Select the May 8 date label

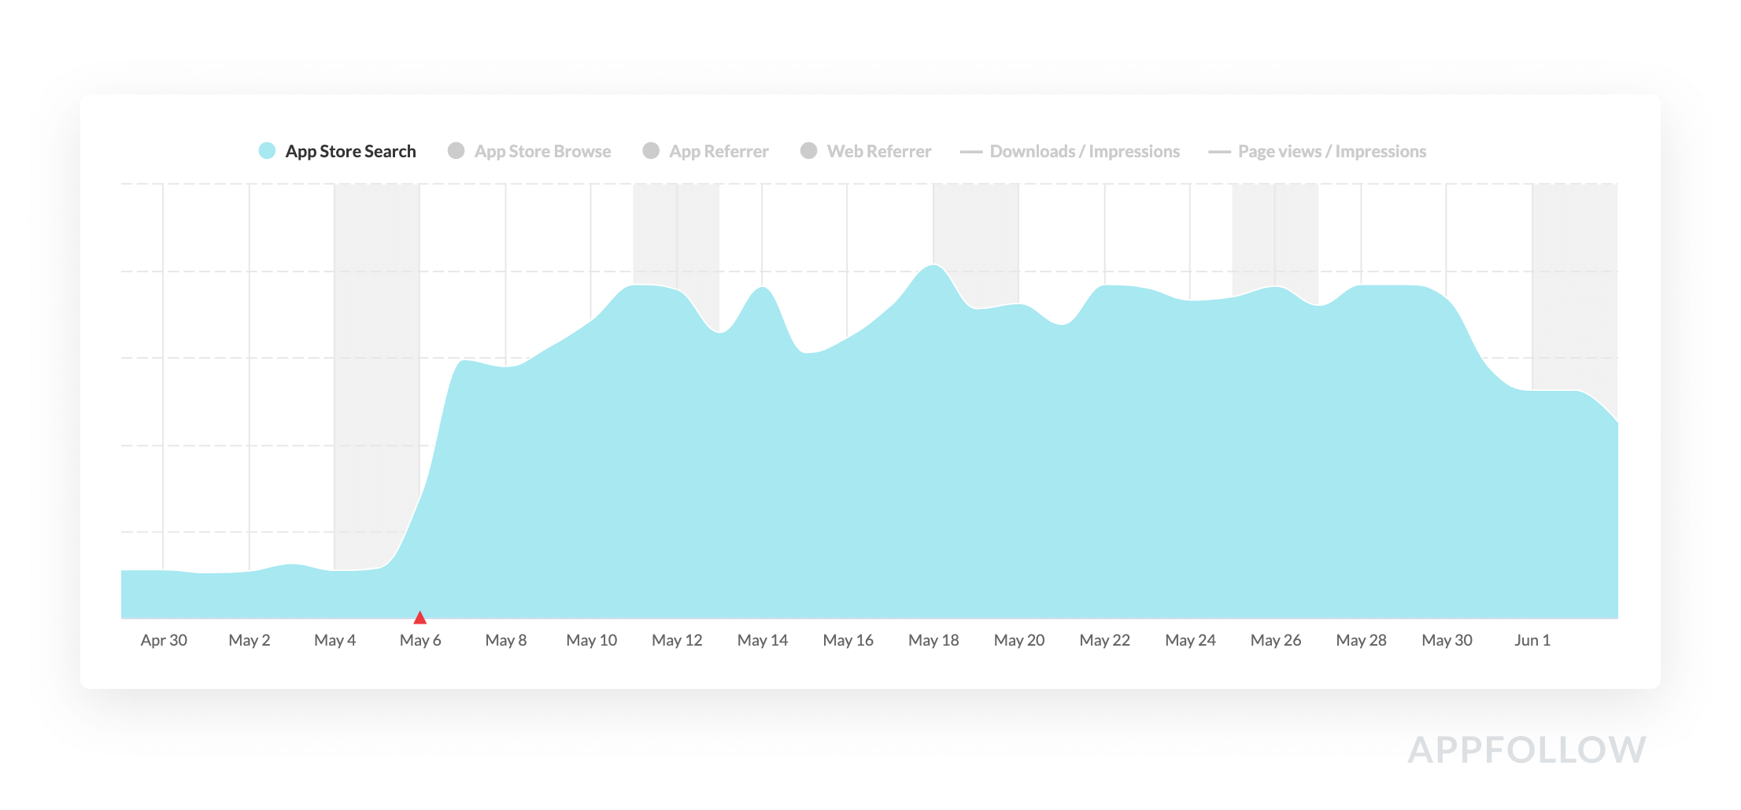click(505, 640)
